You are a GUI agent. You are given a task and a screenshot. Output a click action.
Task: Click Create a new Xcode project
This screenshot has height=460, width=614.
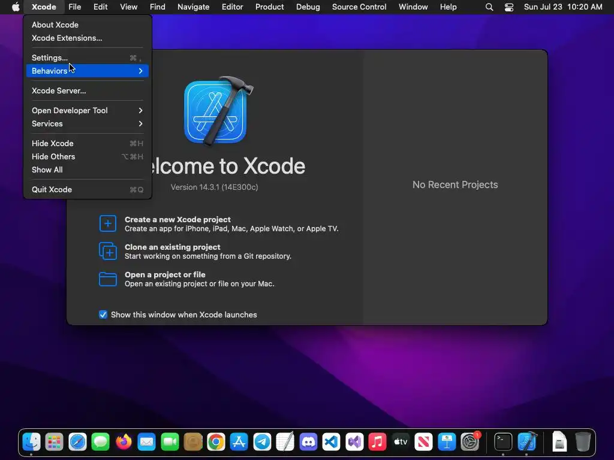(x=177, y=219)
